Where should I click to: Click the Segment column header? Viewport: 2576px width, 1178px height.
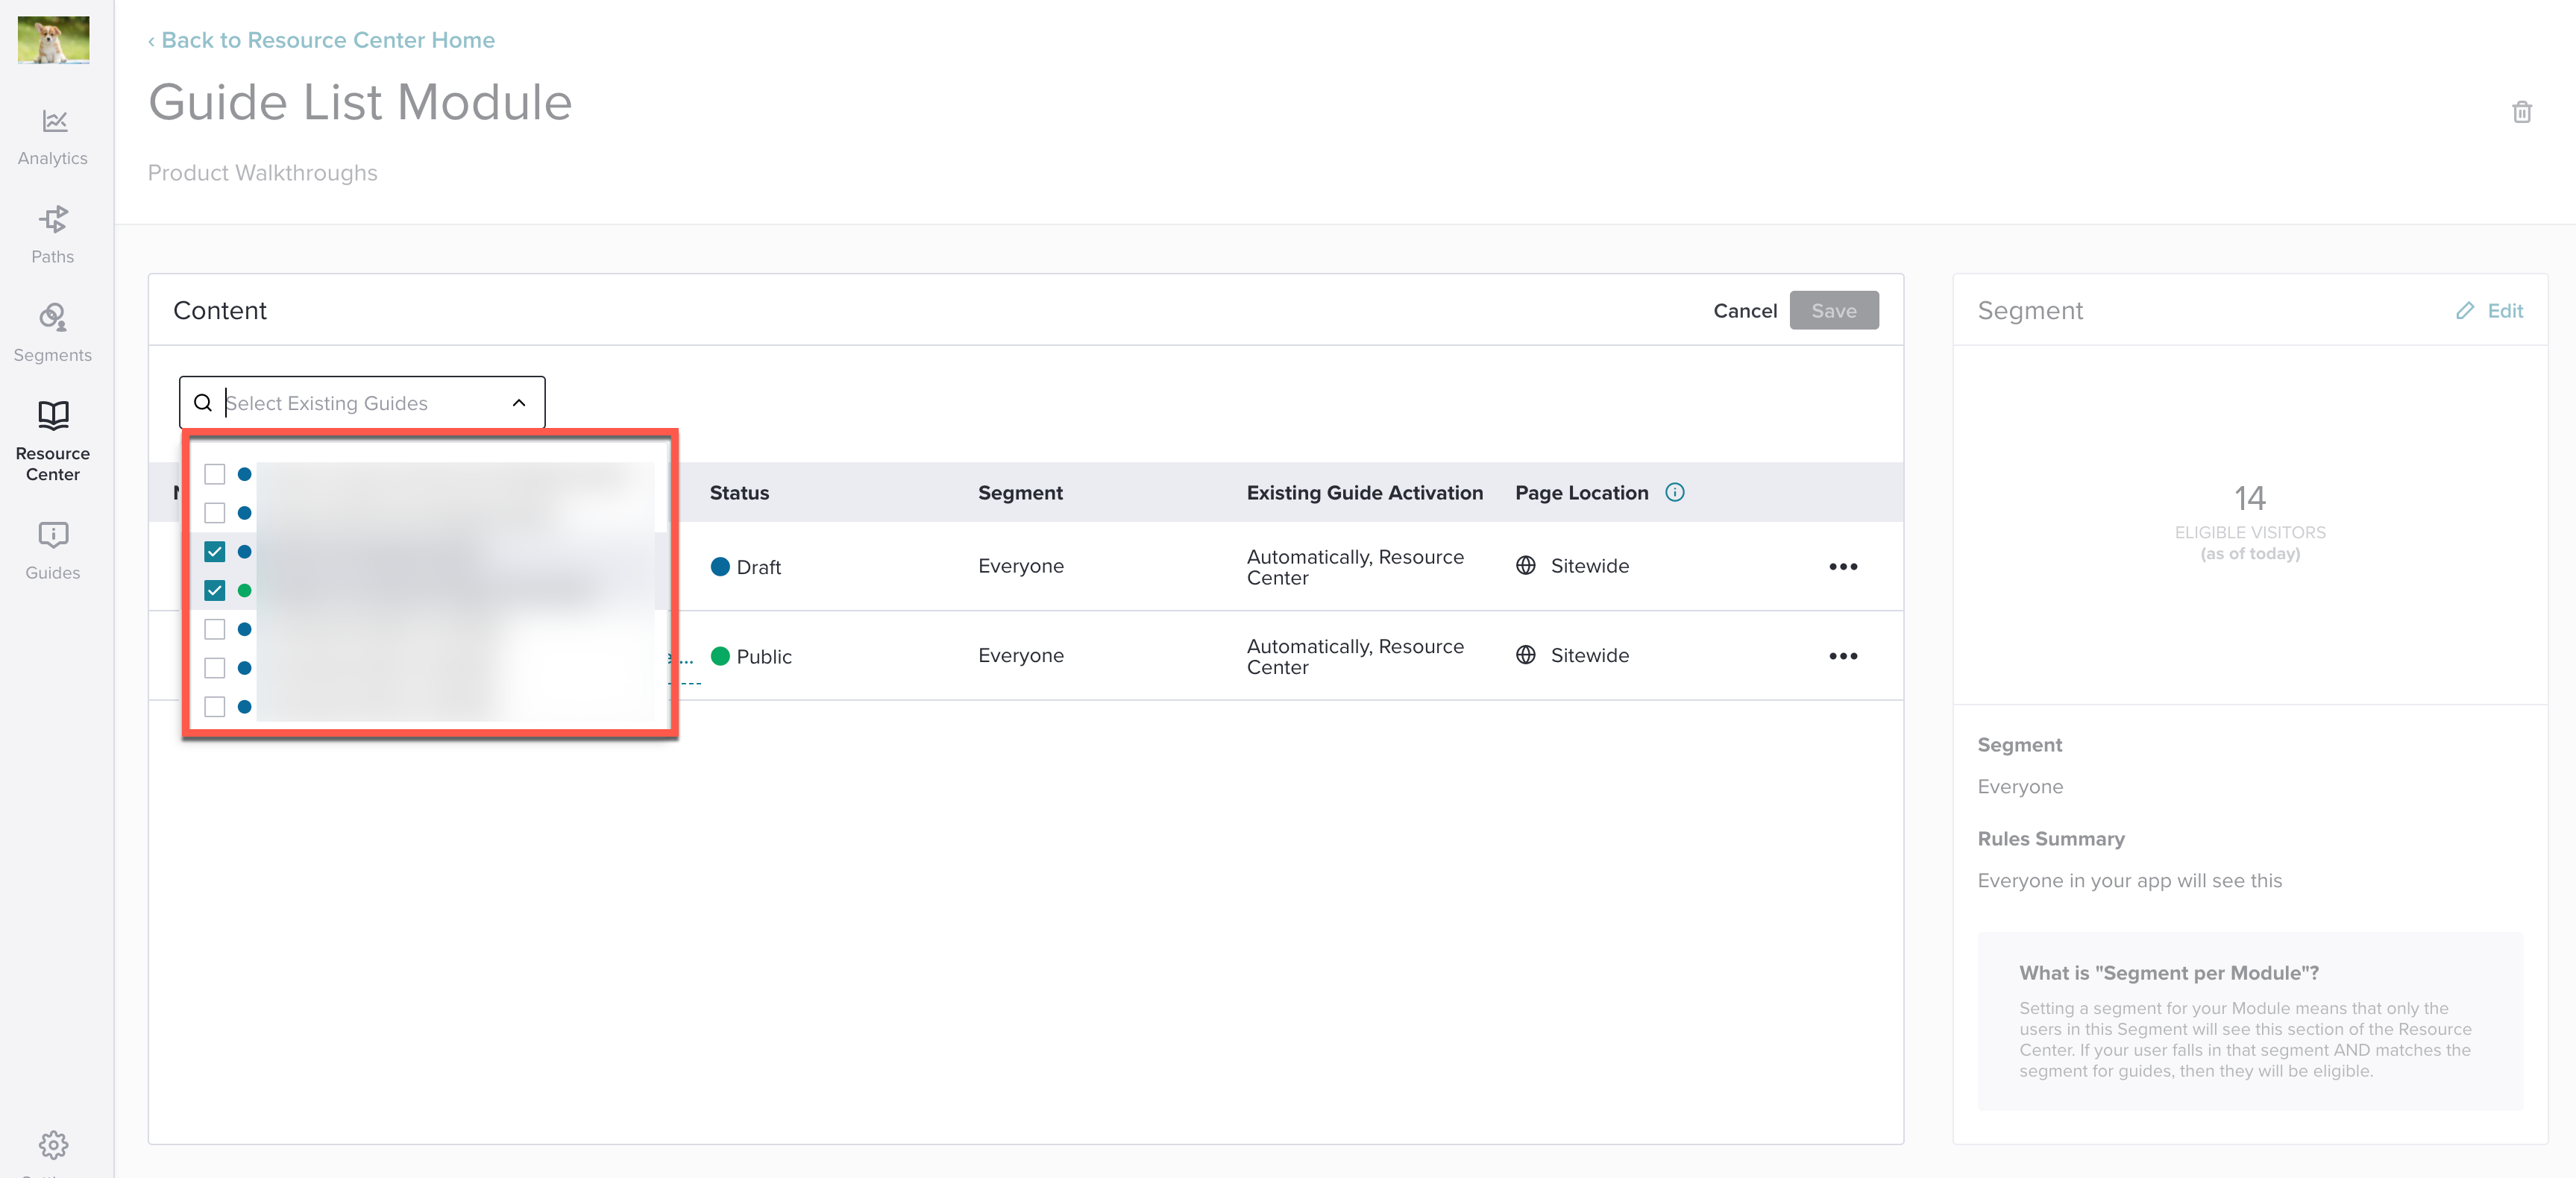click(1020, 492)
